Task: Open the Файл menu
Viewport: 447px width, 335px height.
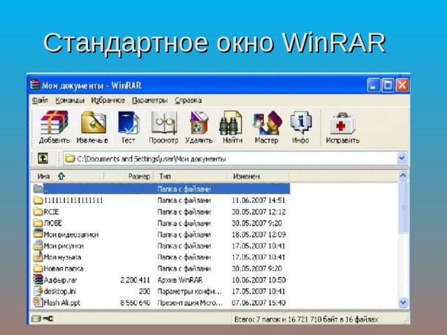Action: coord(40,100)
